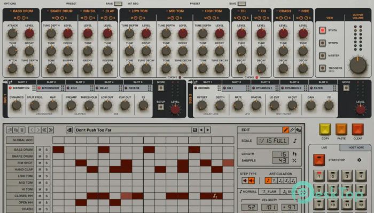Select the normal note articulation icon
Image resolution: width=374 pixels, height=213 pixels.
(x=268, y=181)
